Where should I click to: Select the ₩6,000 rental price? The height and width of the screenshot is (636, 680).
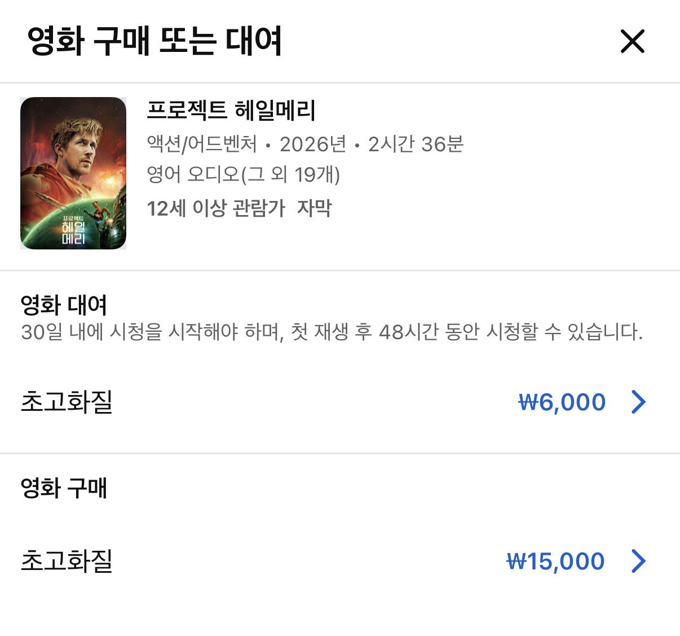(562, 402)
